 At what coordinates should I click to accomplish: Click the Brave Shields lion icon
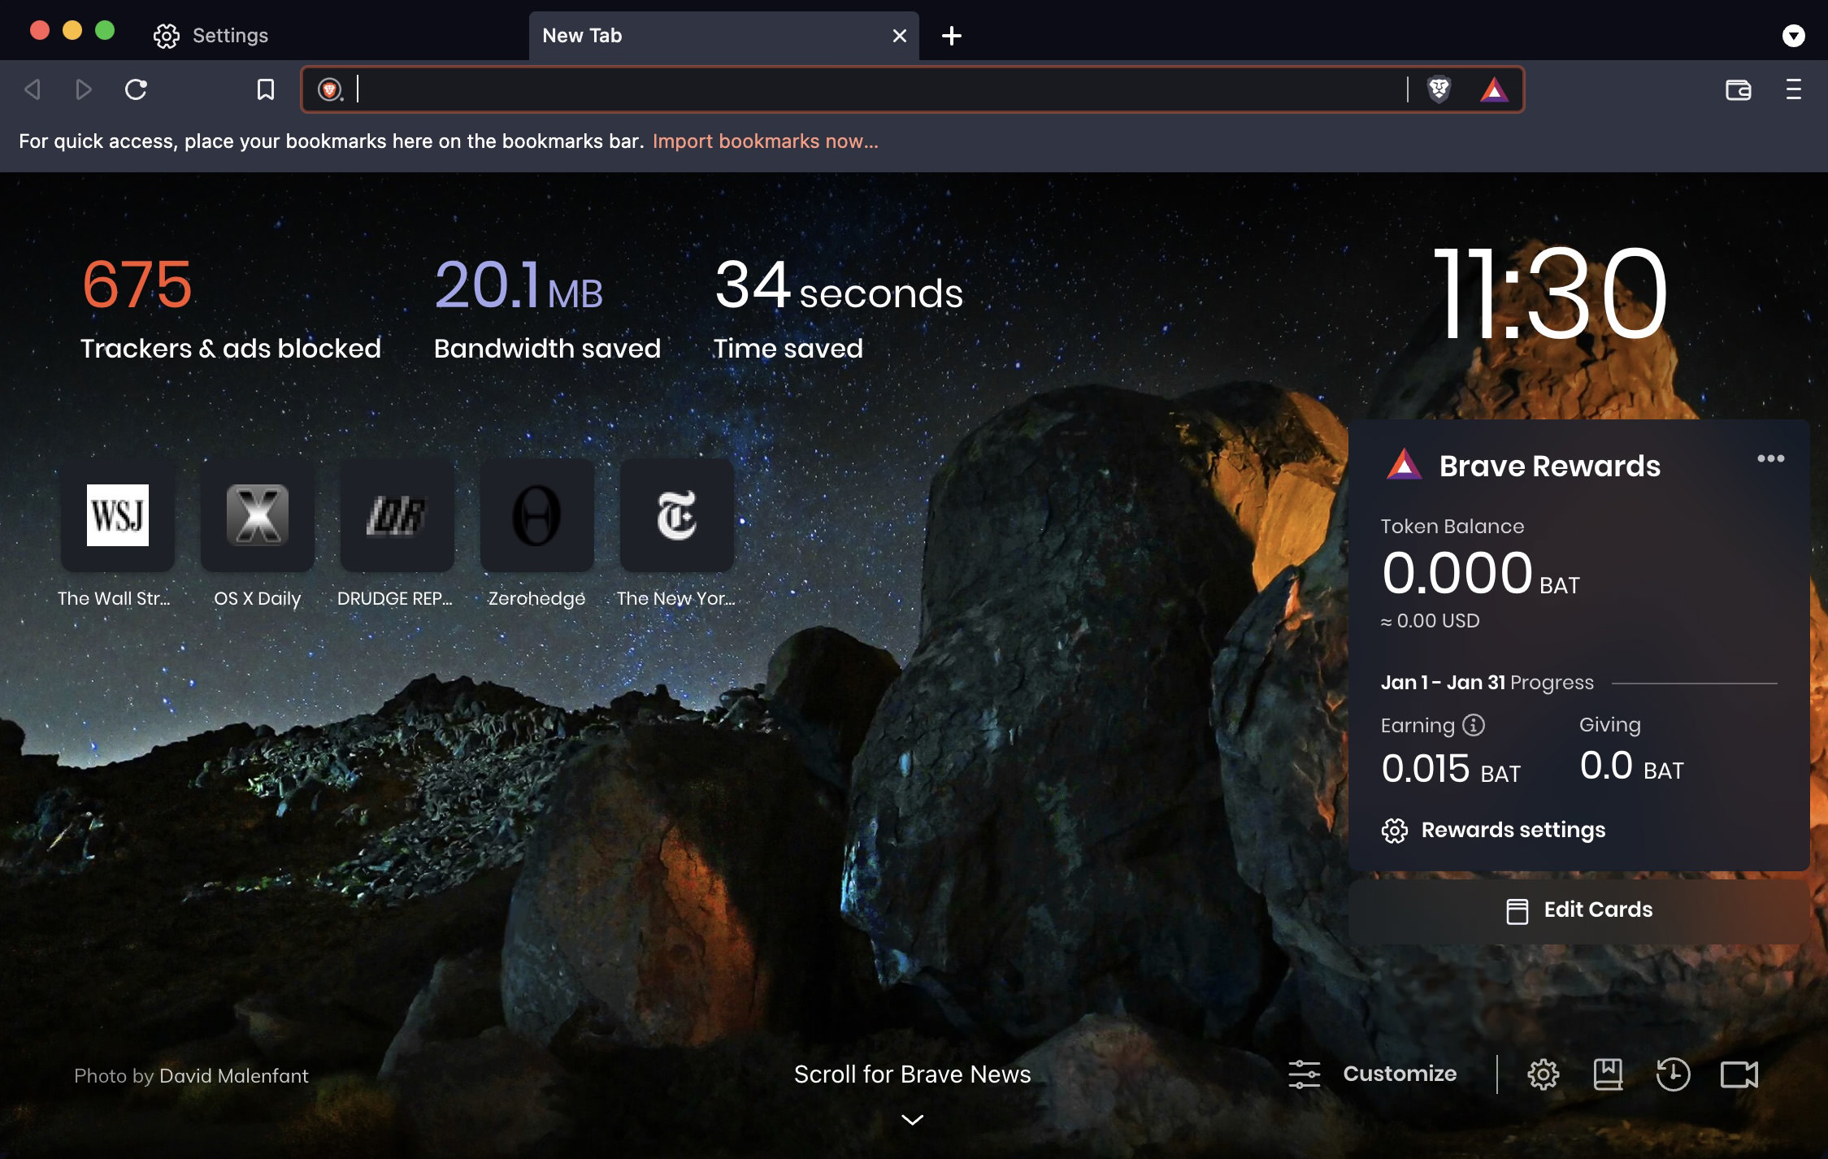pyautogui.click(x=1439, y=89)
